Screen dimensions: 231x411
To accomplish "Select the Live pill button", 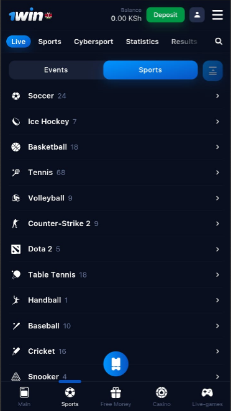I will click(x=19, y=42).
